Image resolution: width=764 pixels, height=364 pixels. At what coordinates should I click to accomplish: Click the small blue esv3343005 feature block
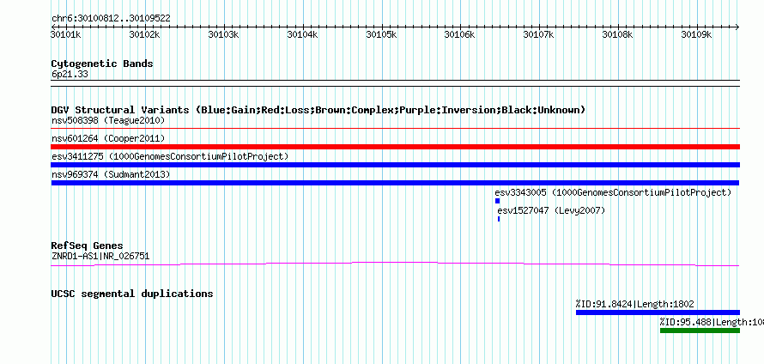click(498, 201)
